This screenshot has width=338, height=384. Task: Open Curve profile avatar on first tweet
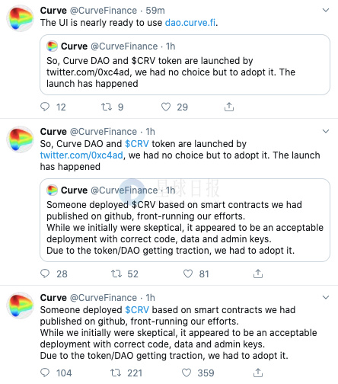pos(20,18)
